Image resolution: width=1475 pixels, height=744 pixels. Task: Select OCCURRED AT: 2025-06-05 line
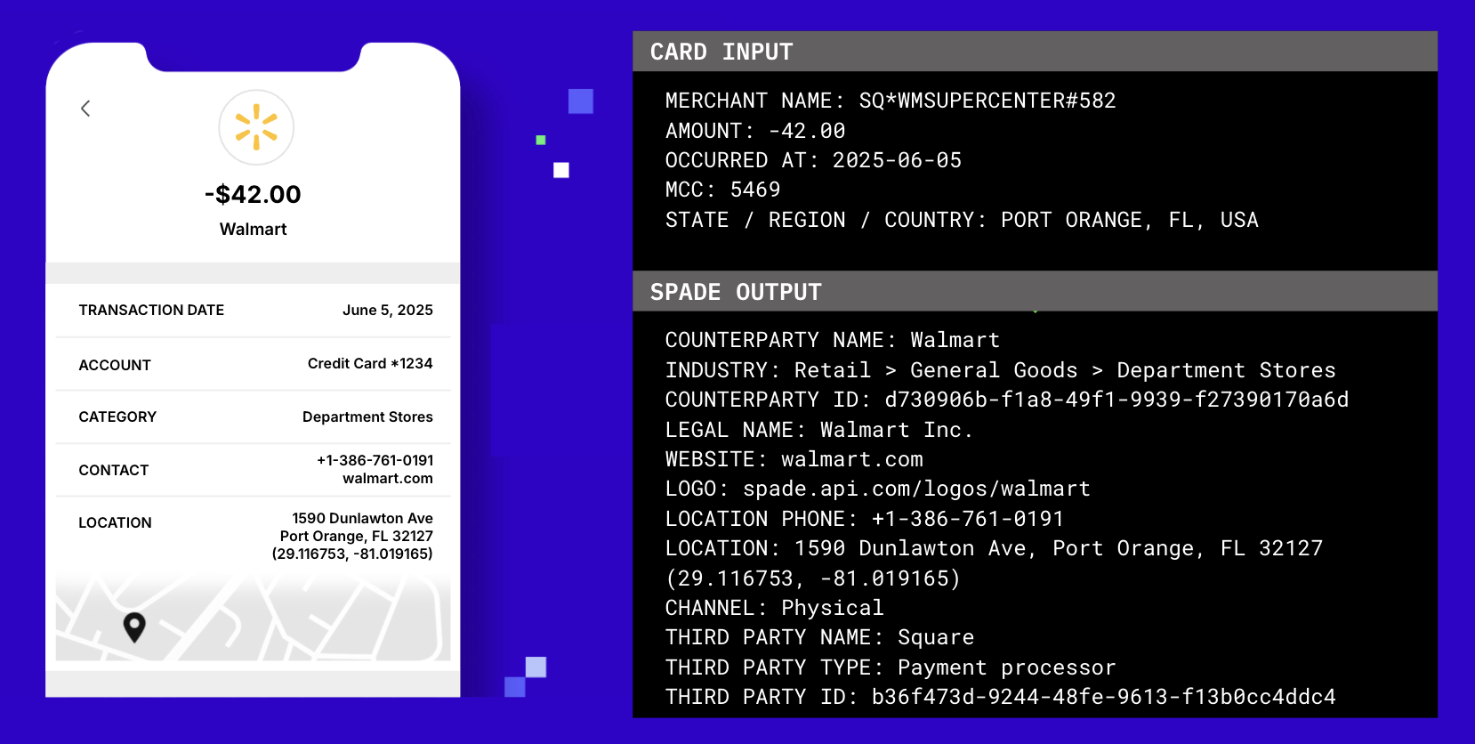(813, 160)
